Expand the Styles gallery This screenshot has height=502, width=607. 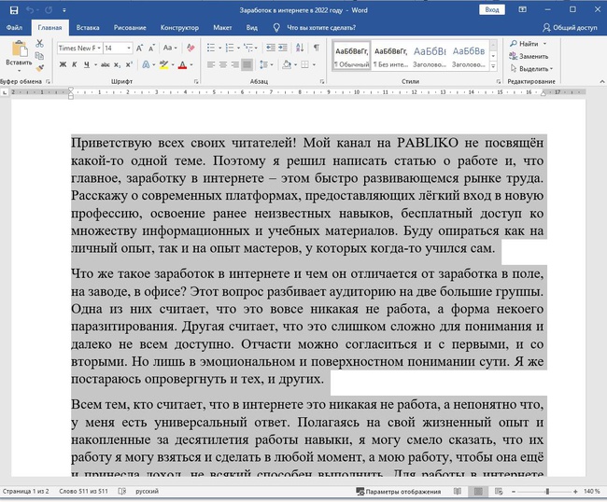(493, 66)
